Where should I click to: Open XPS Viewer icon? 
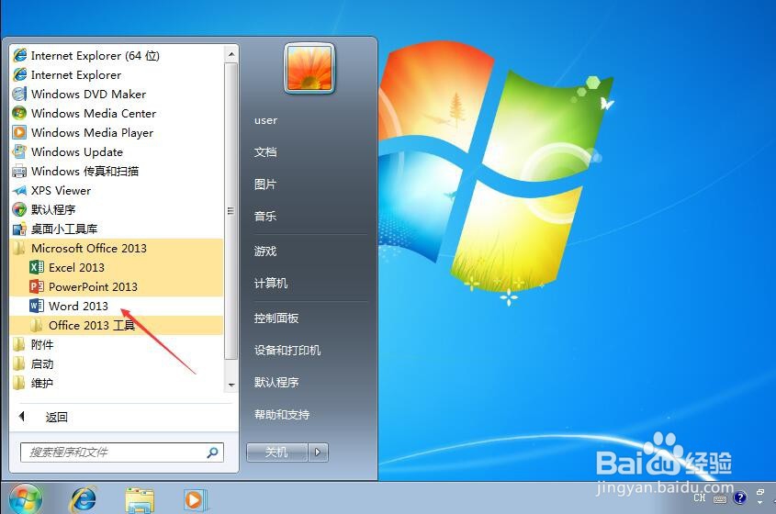tap(20, 191)
